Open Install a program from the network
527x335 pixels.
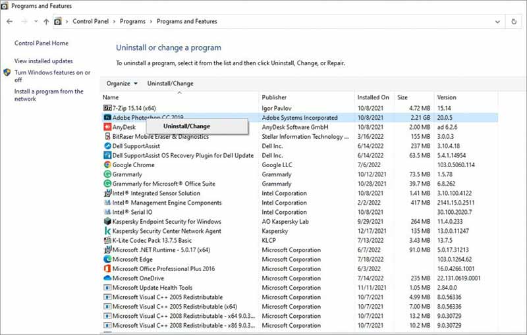(49, 95)
